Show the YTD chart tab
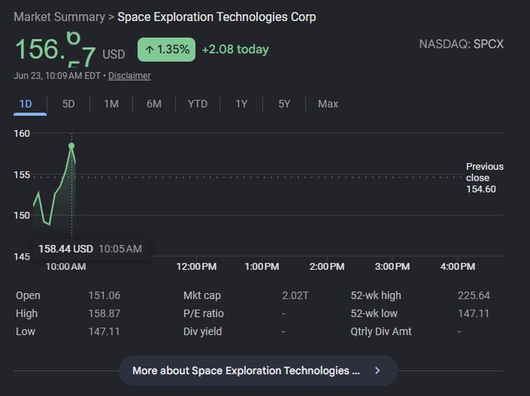Viewport: 530px width, 396px height. click(198, 104)
